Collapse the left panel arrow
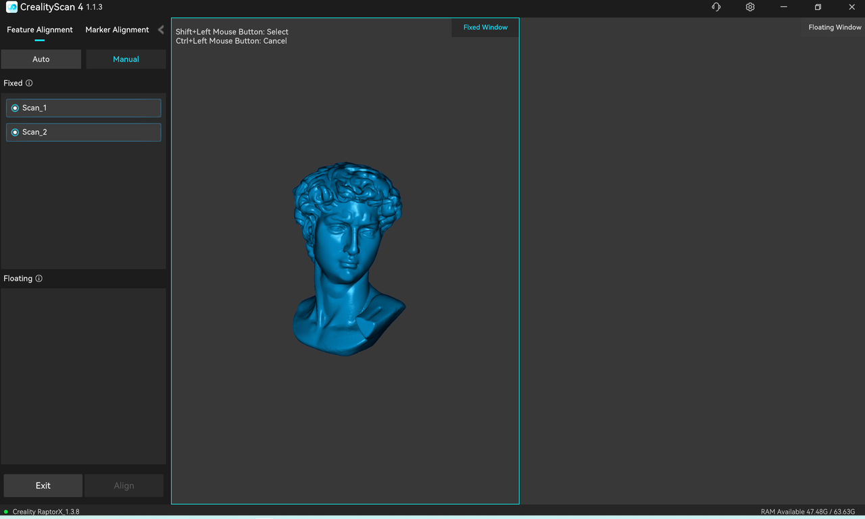865x519 pixels. 161,30
